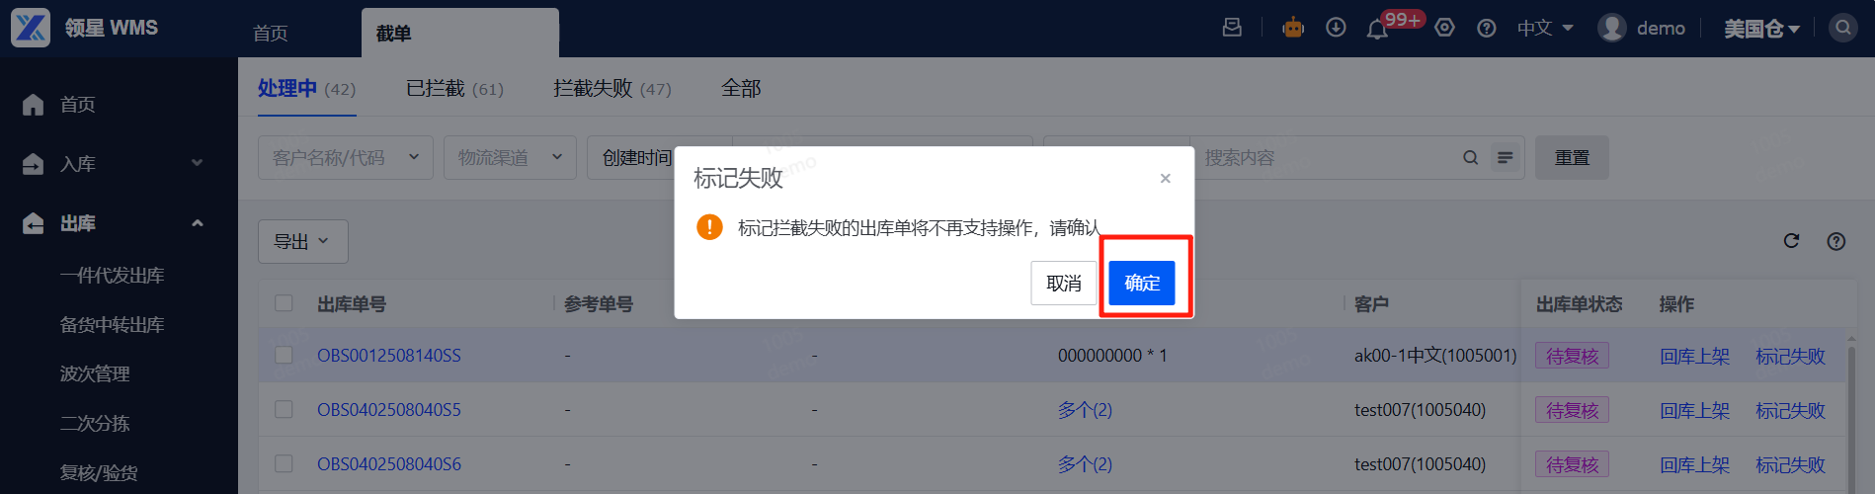This screenshot has width=1875, height=494.
Task: Tick the select-all checkbox in table header
Action: pos(284,303)
